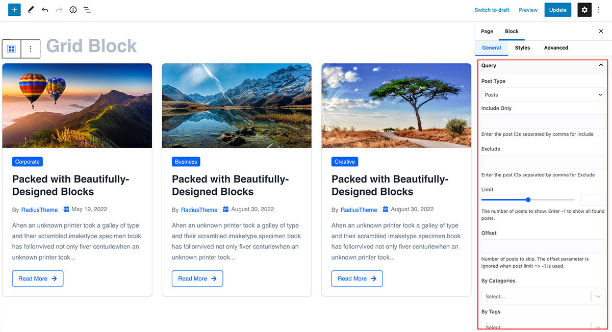Click Read More on the Corporate card
Image resolution: width=612 pixels, height=332 pixels.
[x=38, y=278]
